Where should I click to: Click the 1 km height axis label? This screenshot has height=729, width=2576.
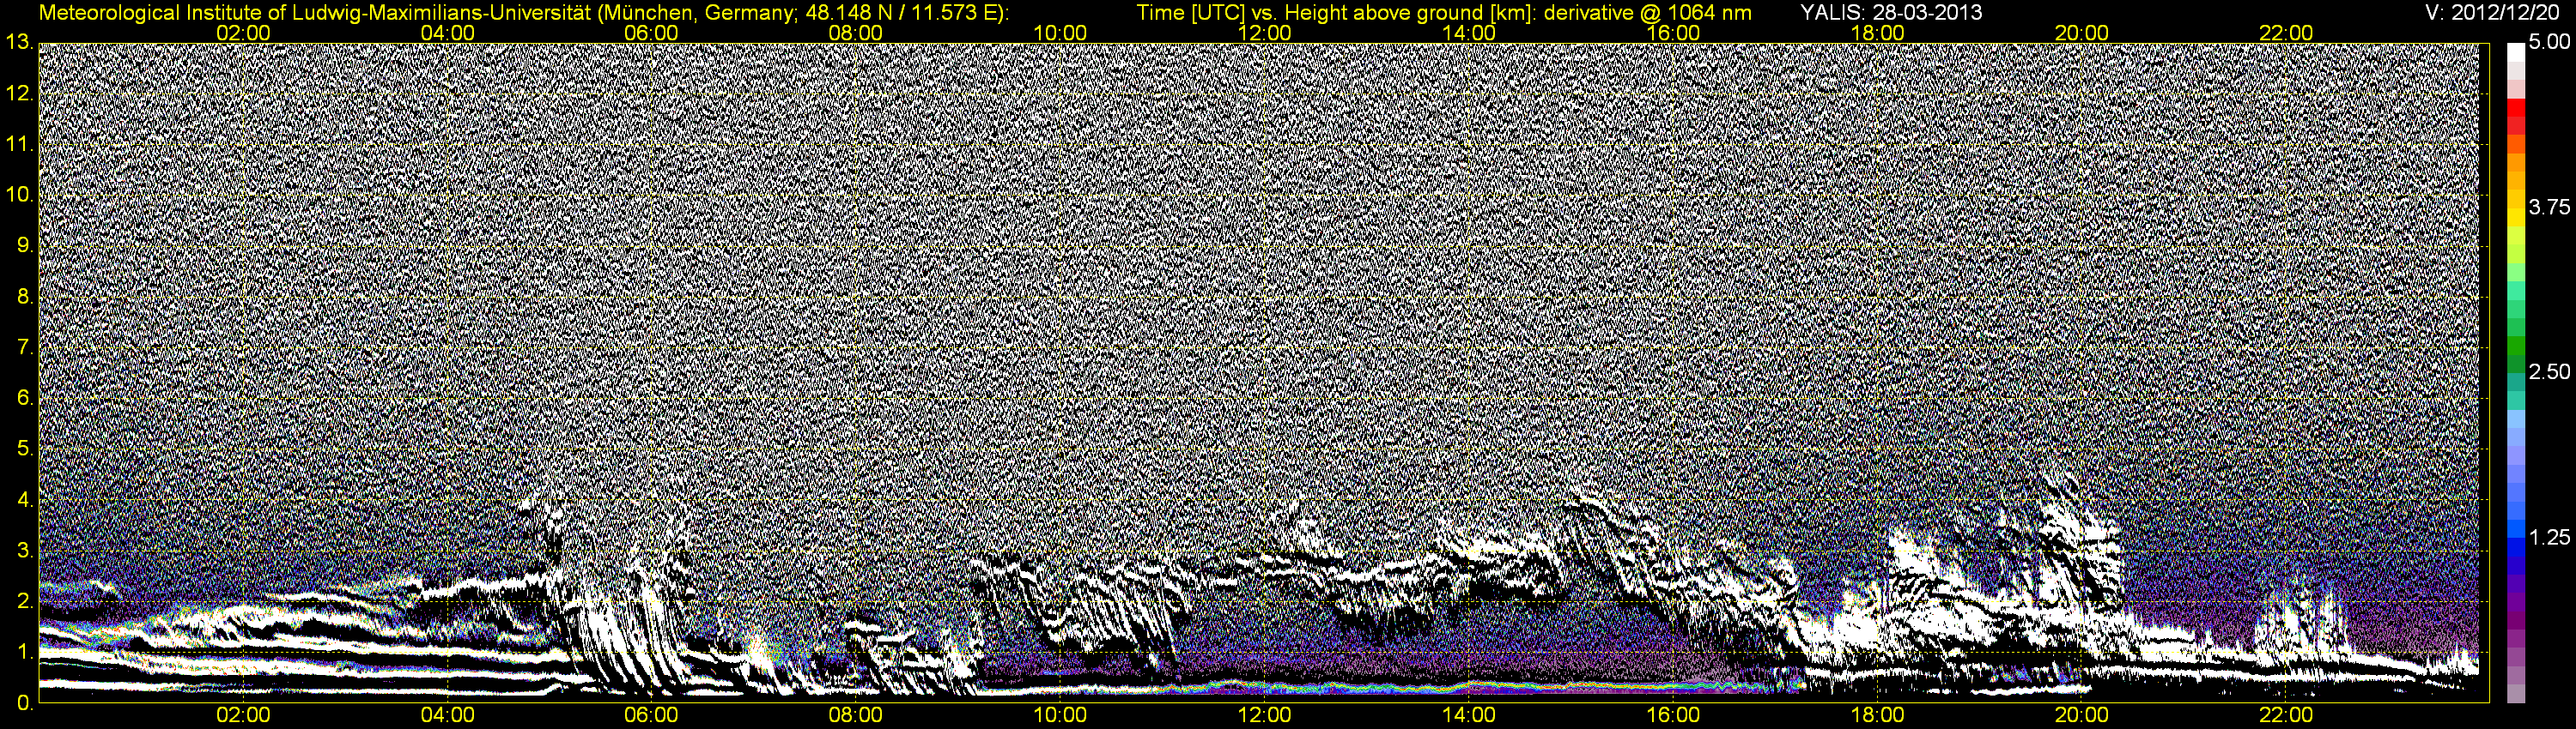tap(25, 652)
